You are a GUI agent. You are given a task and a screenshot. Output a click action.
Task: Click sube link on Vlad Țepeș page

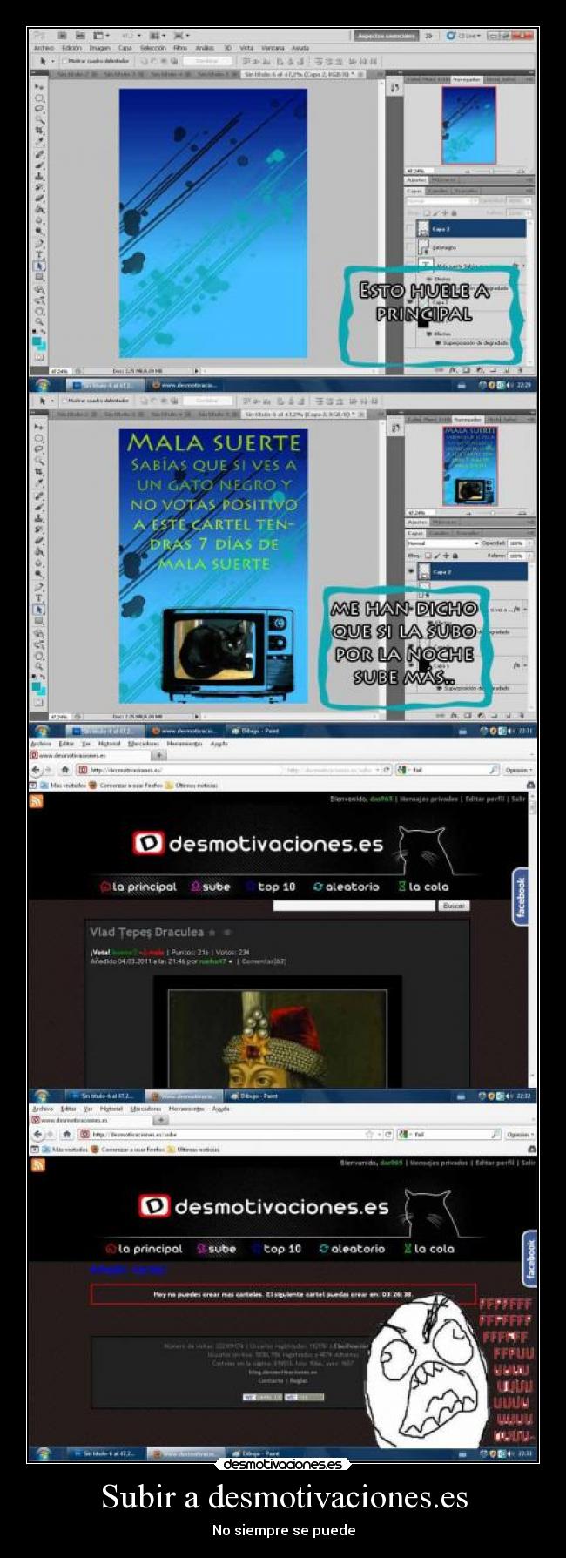[x=210, y=887]
